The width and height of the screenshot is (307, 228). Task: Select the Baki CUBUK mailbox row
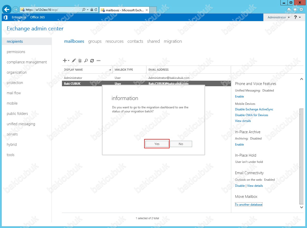146,83
